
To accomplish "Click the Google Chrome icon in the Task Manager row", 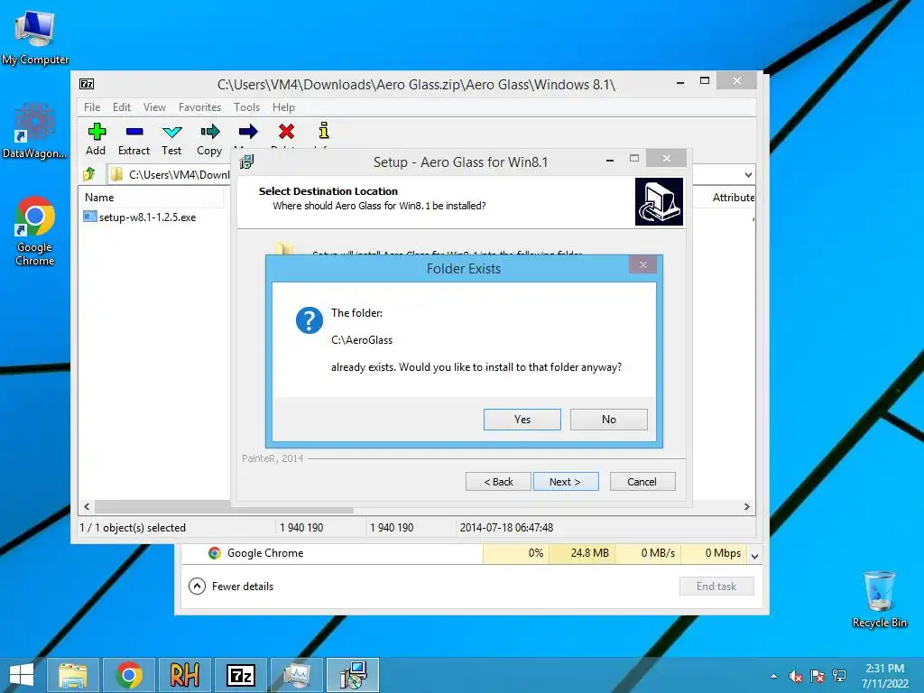I will (x=215, y=553).
